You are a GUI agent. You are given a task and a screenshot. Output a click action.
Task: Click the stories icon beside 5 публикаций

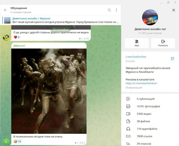click(x=128, y=99)
